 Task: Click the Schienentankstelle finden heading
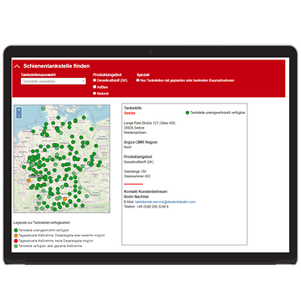(x=57, y=66)
